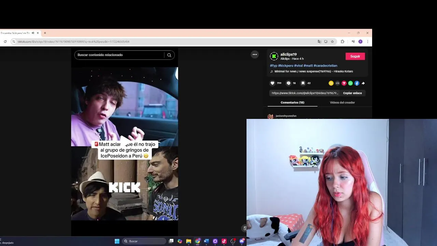Open the #kickperu hashtag
Image resolution: width=437 pixels, height=246 pixels.
coord(285,66)
